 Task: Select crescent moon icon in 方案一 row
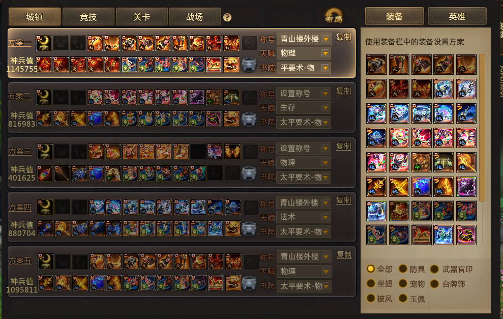44,43
